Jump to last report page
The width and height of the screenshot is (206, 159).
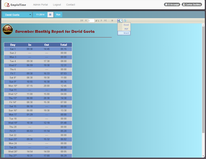[x=105, y=20]
